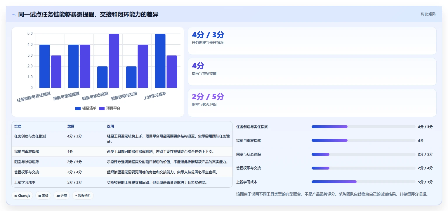This screenshot has height=211, width=448.
Task: Click the chart x-axis label 管理权限与交接
Action: coord(124,96)
